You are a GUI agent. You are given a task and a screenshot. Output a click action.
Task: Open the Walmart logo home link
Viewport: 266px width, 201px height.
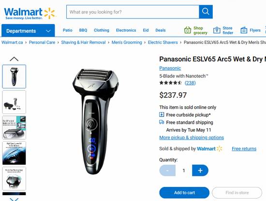point(30,14)
